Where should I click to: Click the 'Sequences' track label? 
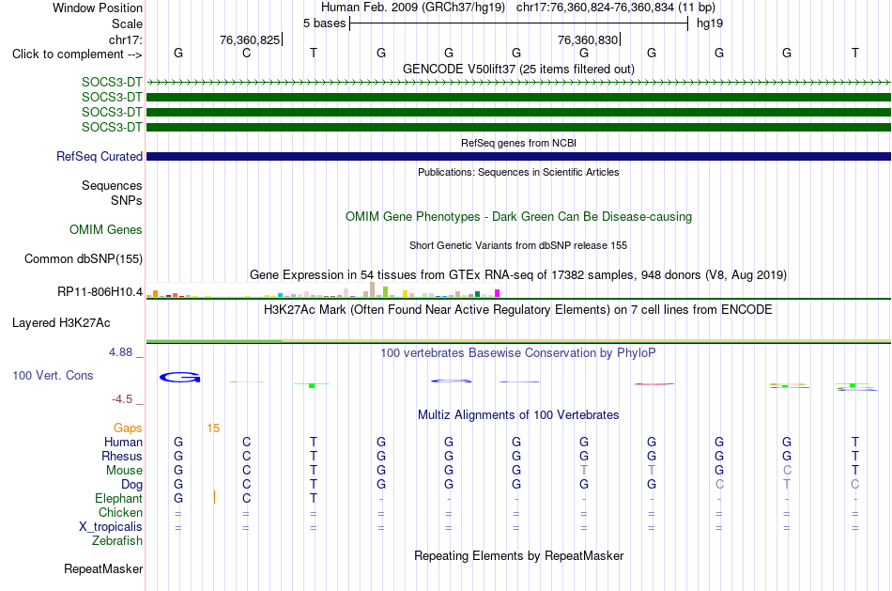pyautogui.click(x=112, y=186)
